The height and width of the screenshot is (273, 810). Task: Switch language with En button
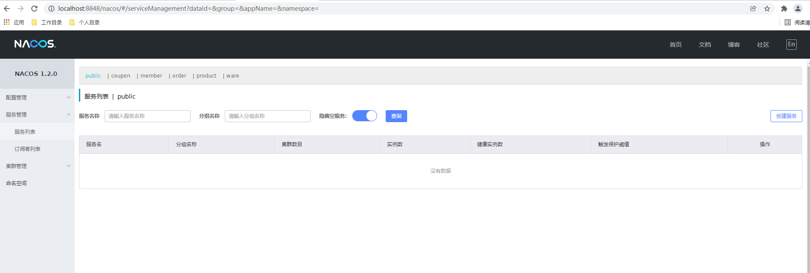tap(792, 44)
